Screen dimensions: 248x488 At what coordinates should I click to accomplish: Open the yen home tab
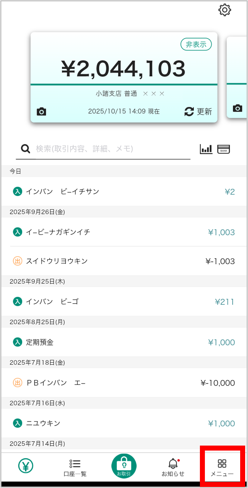click(x=26, y=466)
